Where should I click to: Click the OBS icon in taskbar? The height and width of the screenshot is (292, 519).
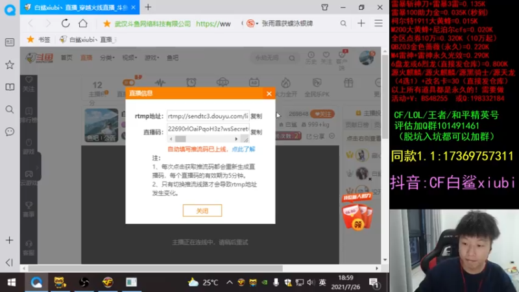point(84,282)
